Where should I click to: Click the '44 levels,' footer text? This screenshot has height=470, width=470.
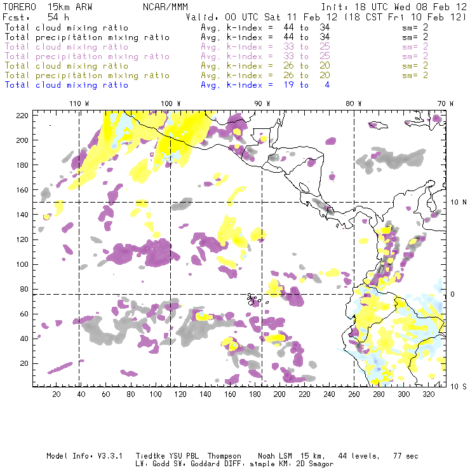[x=359, y=456]
